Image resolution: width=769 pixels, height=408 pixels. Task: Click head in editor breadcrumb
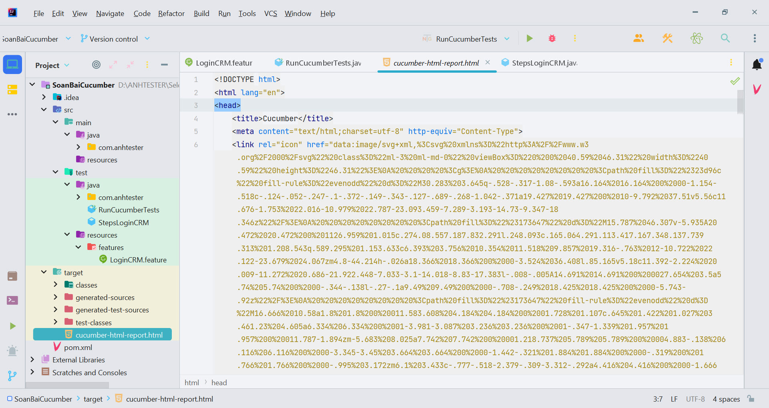coord(219,382)
